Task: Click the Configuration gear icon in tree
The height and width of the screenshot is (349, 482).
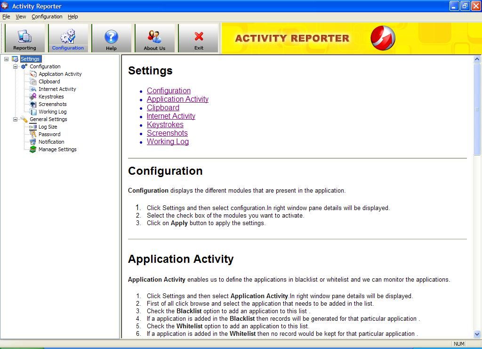Action: tap(24, 66)
